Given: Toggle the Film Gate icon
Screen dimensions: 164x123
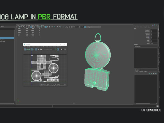Looking at the screenshot, I should pos(33,27).
